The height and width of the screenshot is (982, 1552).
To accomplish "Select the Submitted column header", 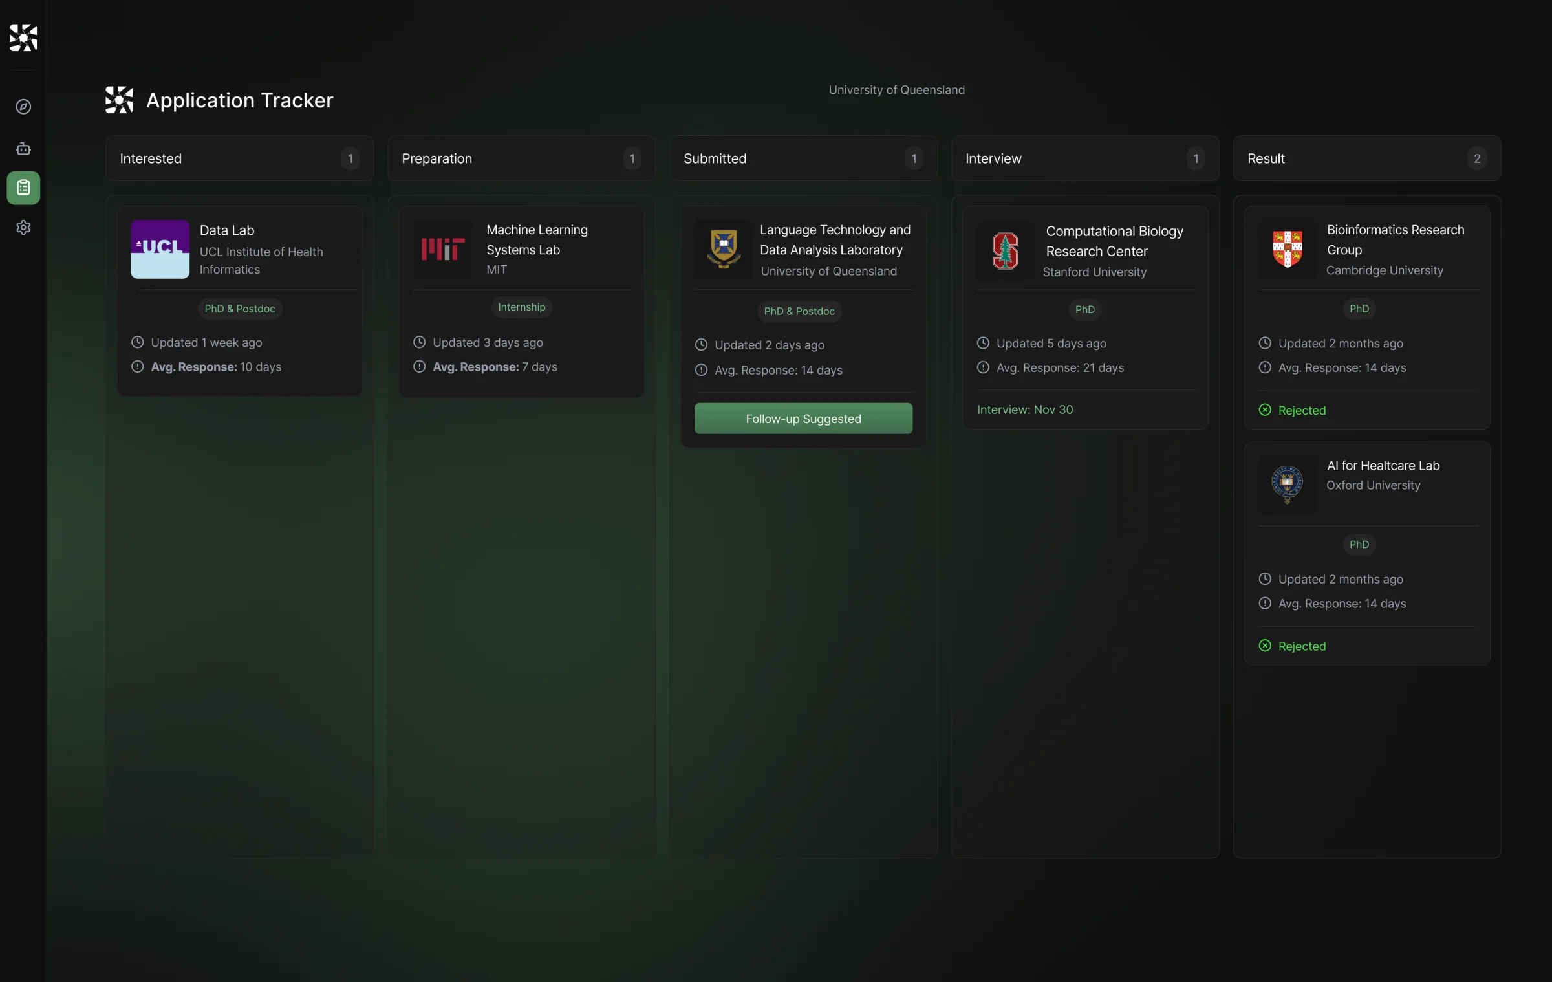I will tap(803, 158).
